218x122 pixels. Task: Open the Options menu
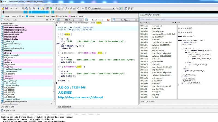[x=47, y=5]
